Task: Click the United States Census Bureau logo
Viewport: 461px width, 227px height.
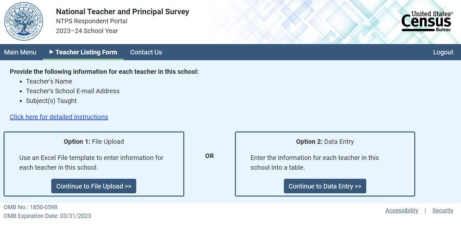Action: 427,21
